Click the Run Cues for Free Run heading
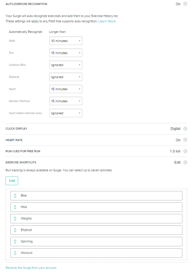The height and width of the screenshot is (273, 195). tap(23, 151)
